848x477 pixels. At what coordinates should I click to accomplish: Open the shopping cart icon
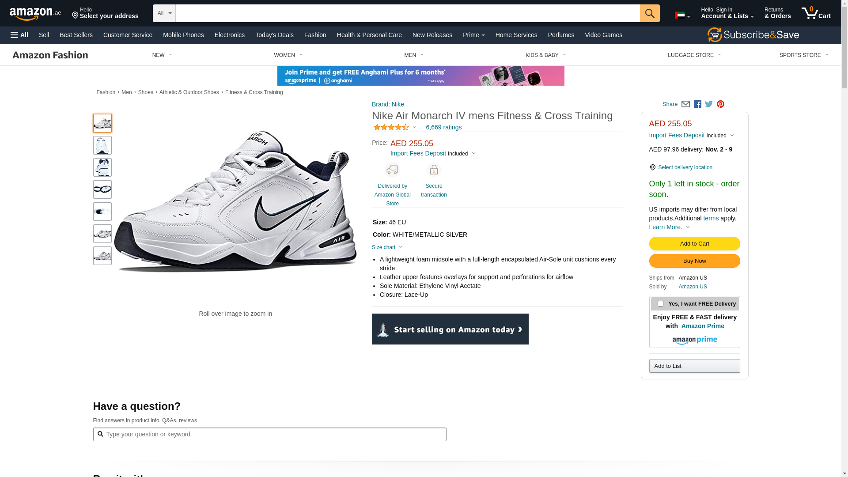coord(815,13)
